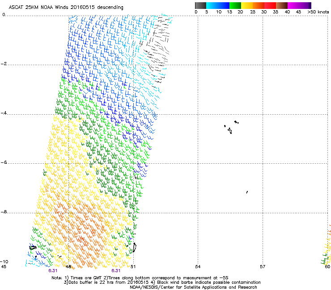Image resolution: width=331 pixels, height=290 pixels.
Task: Click the purple "6:31" time stamp nearest longitude 48
Action: point(53,271)
